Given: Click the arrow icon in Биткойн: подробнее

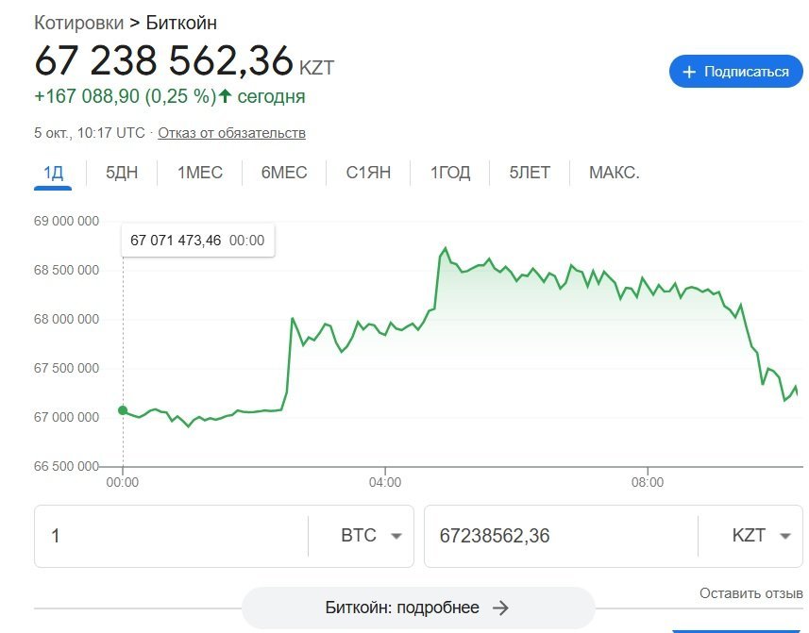Looking at the screenshot, I should tap(500, 608).
